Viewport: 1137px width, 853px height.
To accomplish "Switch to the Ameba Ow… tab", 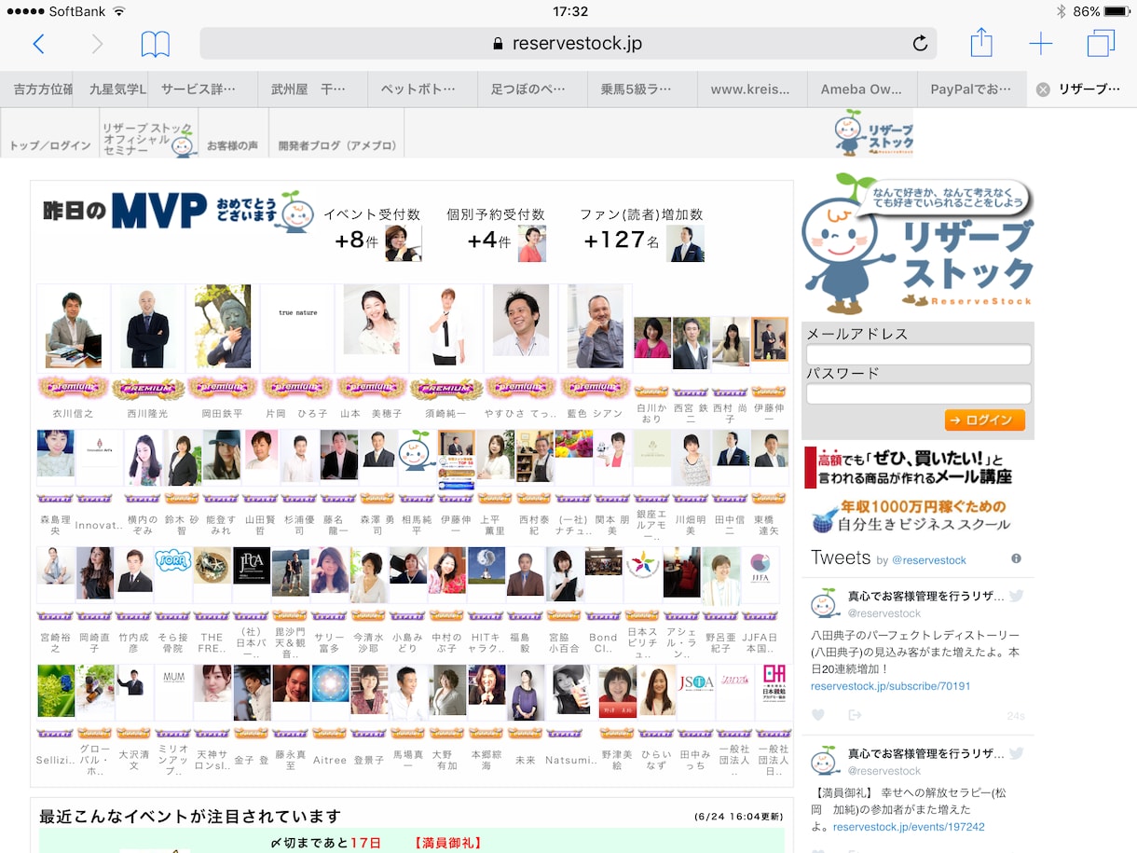I will (861, 89).
